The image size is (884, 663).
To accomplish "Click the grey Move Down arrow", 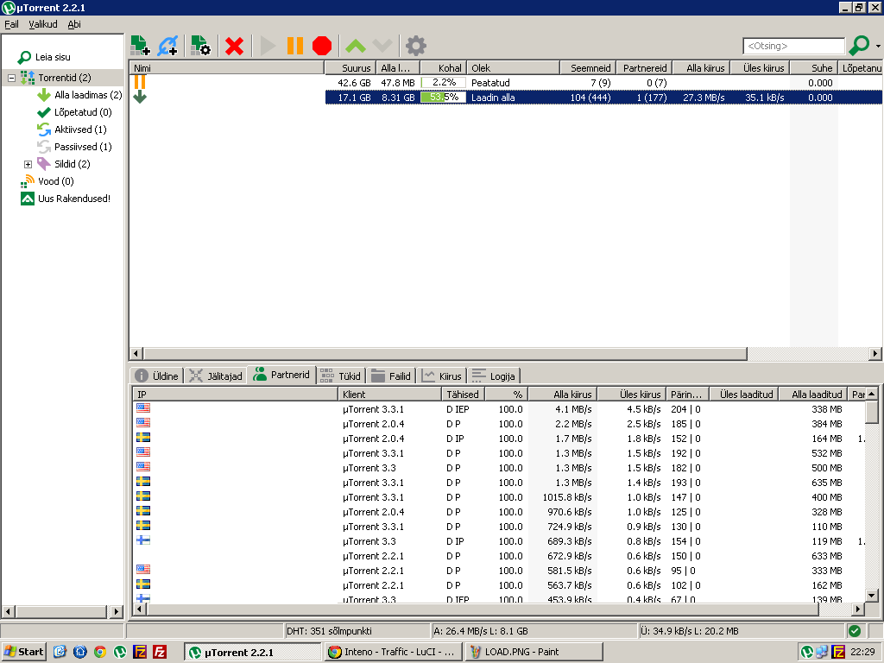I will pyautogui.click(x=382, y=46).
